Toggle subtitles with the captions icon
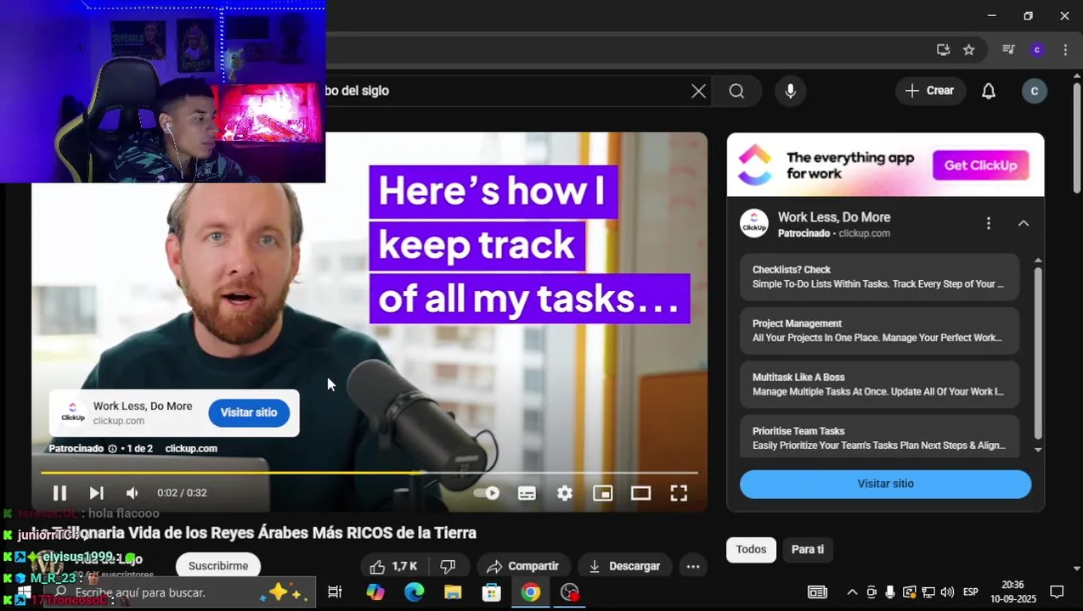Image resolution: width=1083 pixels, height=611 pixels. (527, 493)
